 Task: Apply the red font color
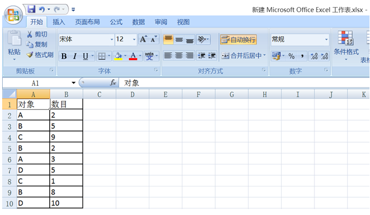coord(133,56)
